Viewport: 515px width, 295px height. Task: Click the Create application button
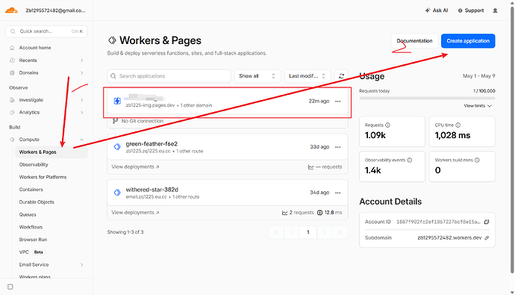click(468, 41)
